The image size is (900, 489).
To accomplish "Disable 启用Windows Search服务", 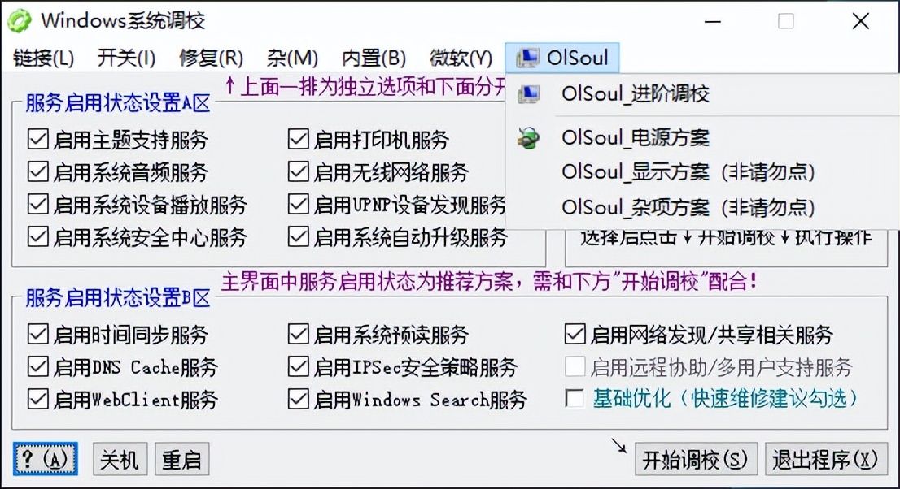I will [295, 400].
